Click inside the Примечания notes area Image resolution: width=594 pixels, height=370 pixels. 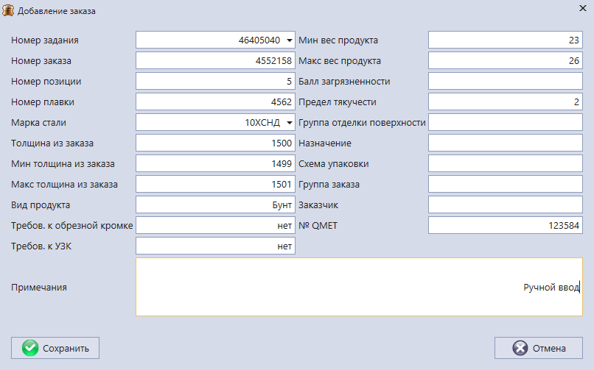tap(359, 287)
